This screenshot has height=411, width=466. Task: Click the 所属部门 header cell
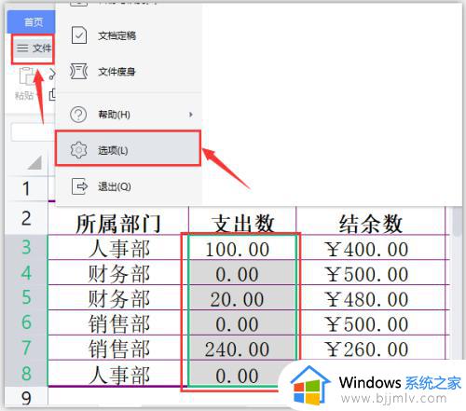coord(118,221)
